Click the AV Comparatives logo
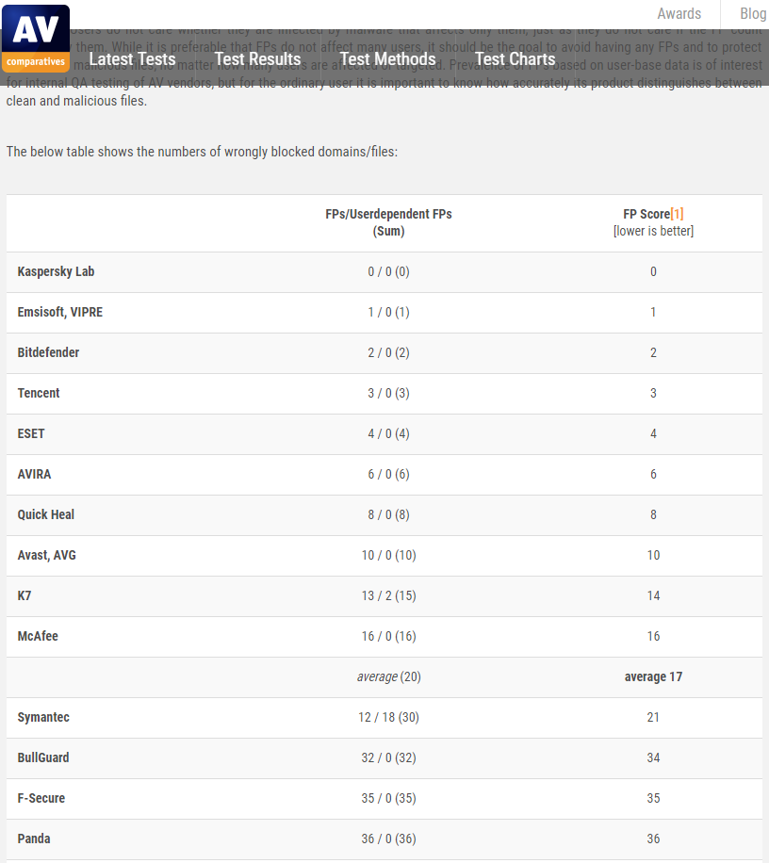The height and width of the screenshot is (863, 769). (35, 39)
